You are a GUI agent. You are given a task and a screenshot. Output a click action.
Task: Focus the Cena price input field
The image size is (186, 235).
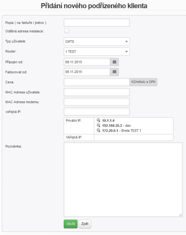97,82
